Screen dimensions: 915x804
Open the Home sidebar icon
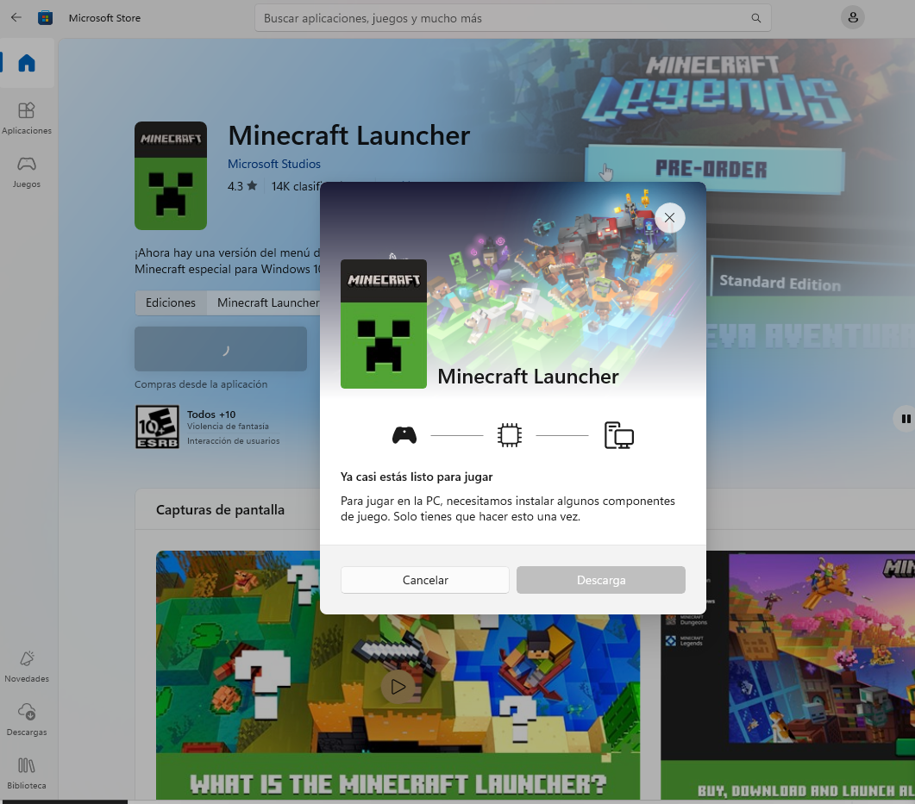[x=27, y=63]
